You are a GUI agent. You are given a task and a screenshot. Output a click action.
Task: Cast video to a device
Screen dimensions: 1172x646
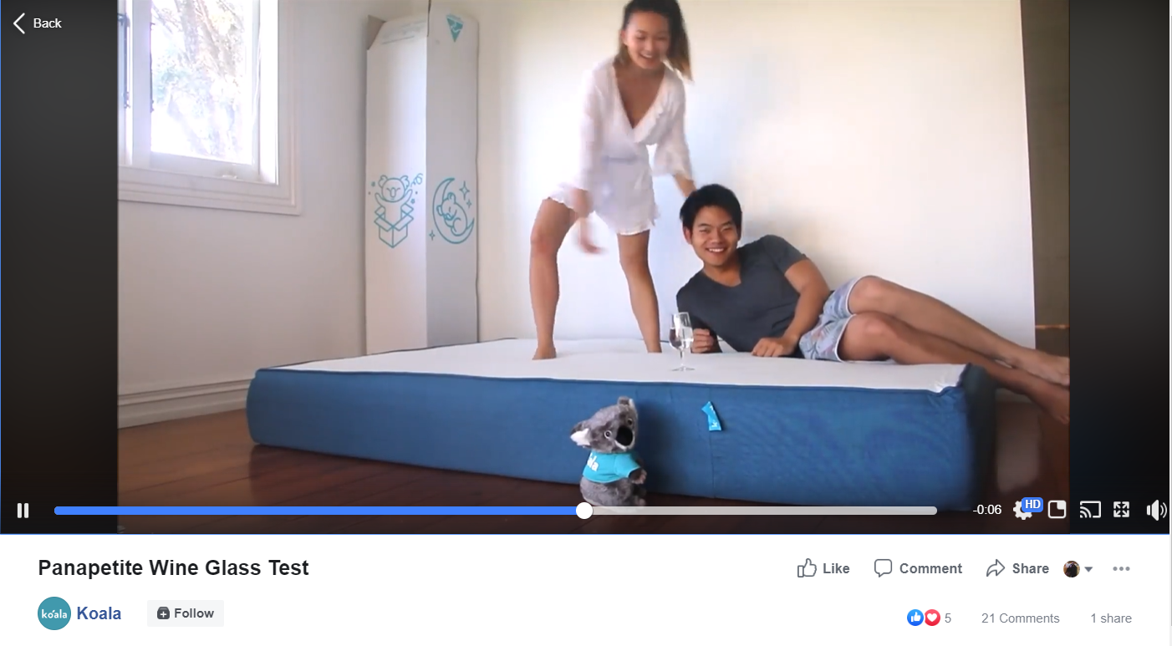click(x=1090, y=510)
